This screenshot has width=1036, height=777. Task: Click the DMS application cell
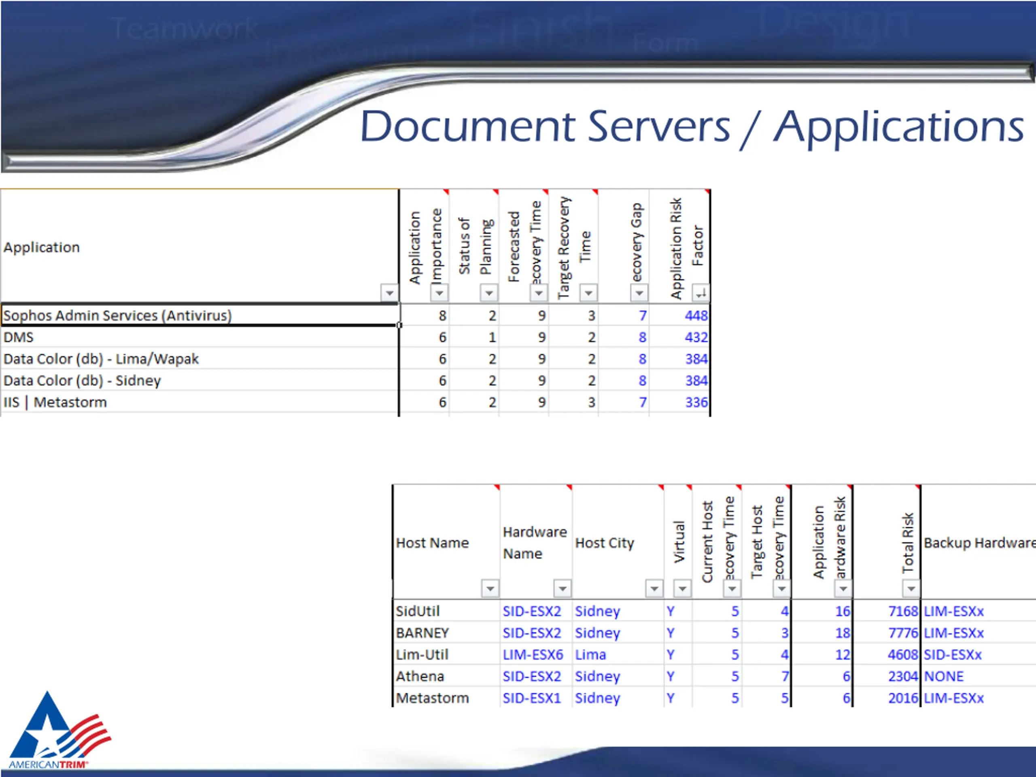coord(19,337)
